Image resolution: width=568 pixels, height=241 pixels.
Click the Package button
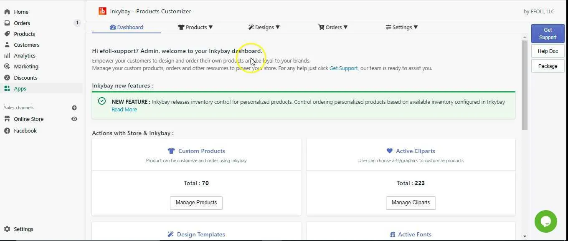pos(548,66)
